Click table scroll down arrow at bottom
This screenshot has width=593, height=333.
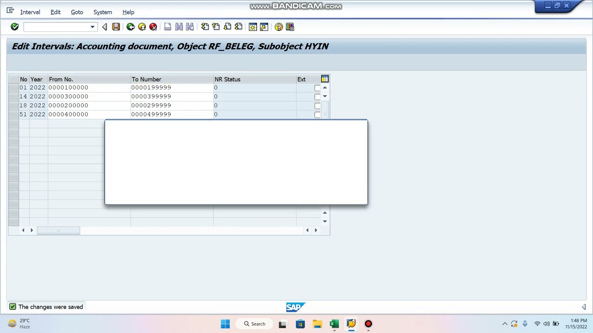pyautogui.click(x=325, y=221)
